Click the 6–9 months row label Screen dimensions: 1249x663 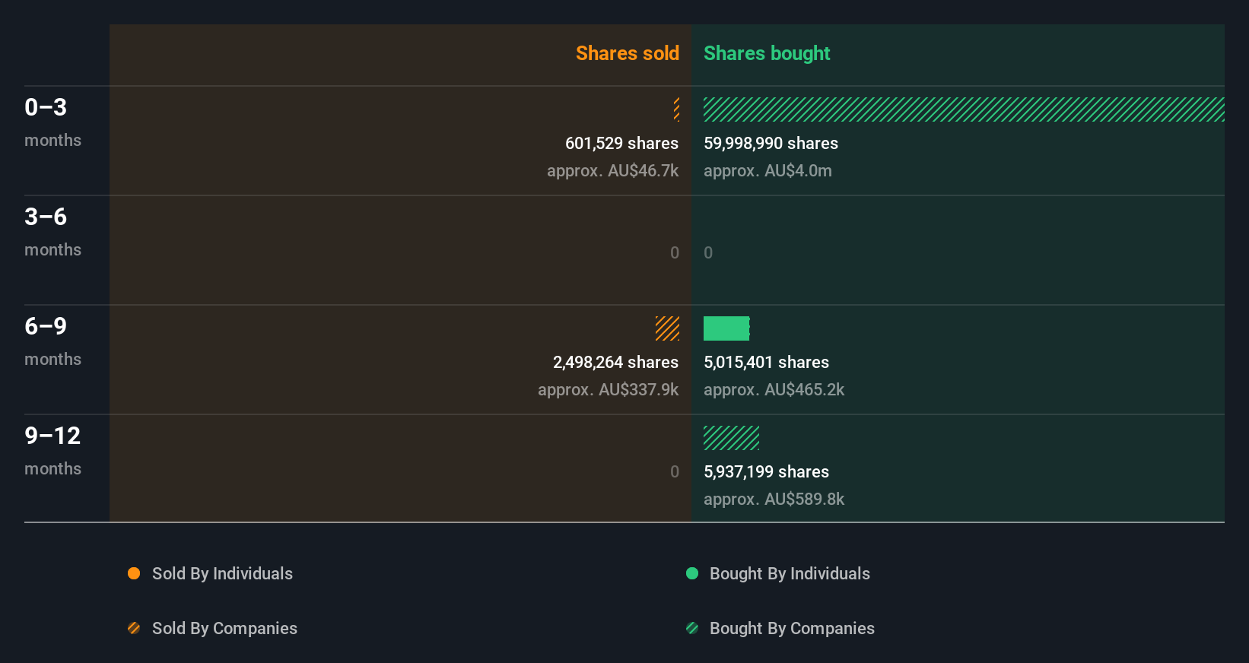(52, 341)
